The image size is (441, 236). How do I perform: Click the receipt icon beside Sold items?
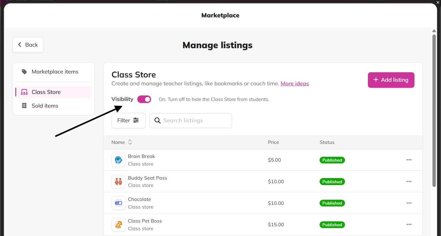click(24, 106)
